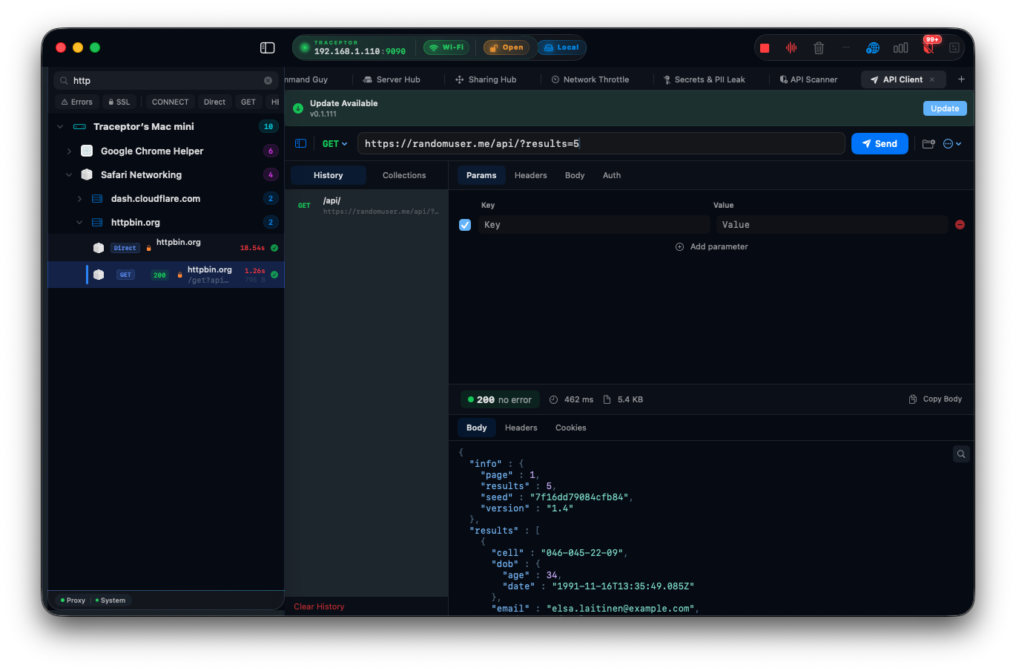
Task: Click the Traceptor status indicator dot
Action: coord(304,48)
